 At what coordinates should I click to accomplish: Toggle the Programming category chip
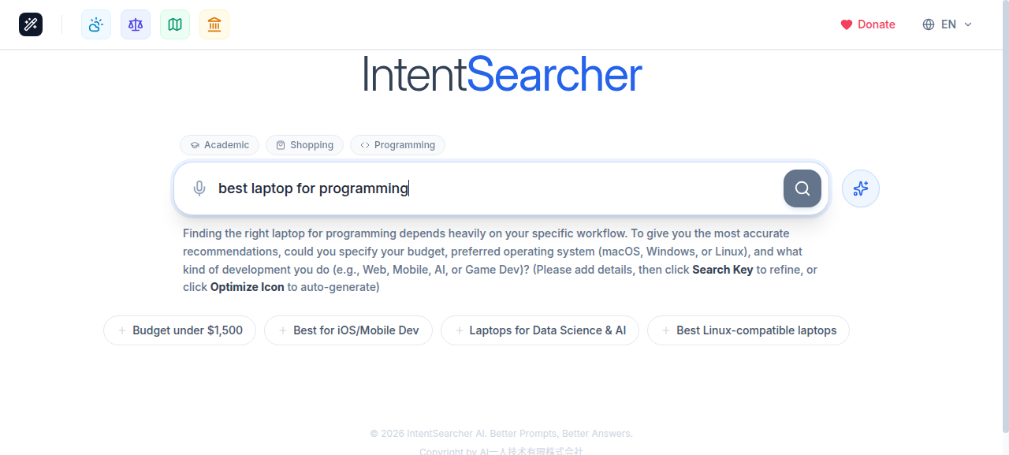click(397, 144)
